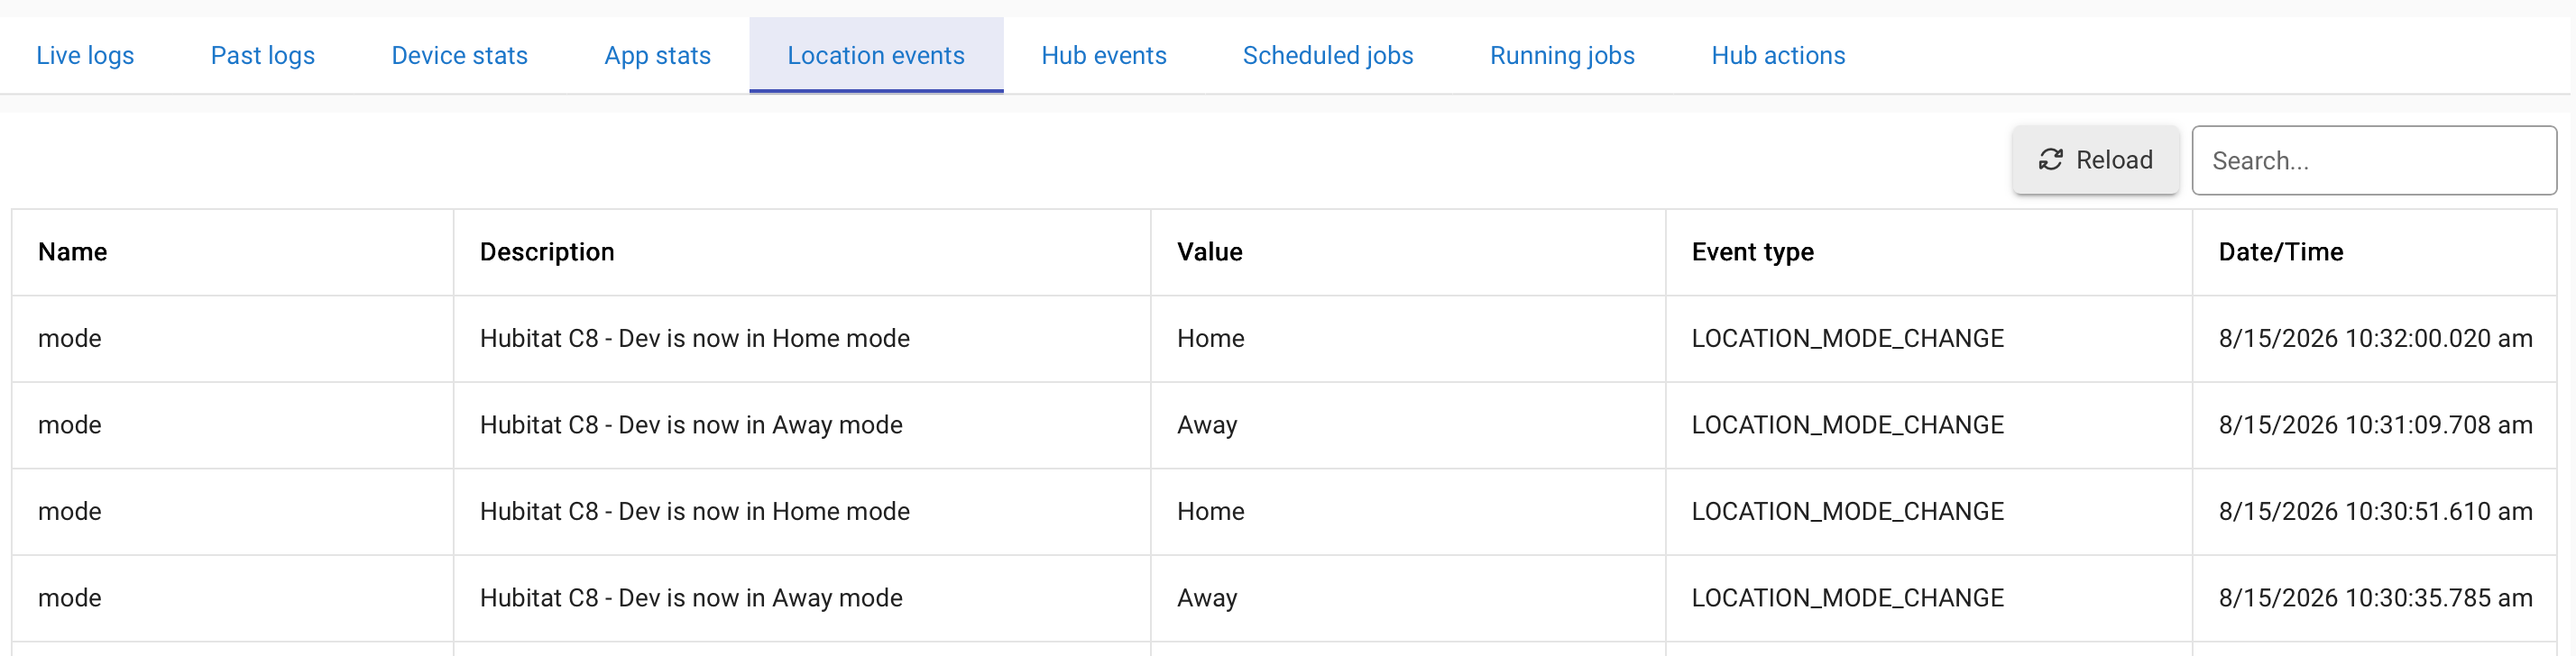2576x656 pixels.
Task: Select the Location events tab
Action: coord(876,56)
